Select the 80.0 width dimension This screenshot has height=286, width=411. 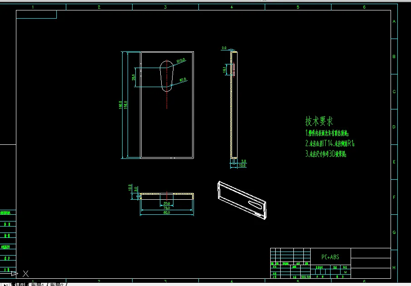click(x=167, y=212)
